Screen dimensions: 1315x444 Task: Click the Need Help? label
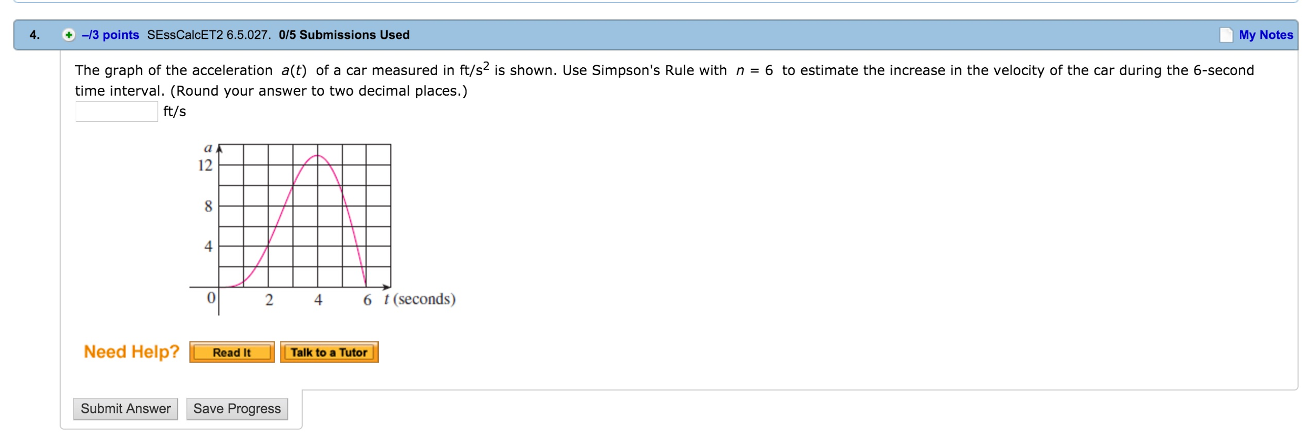[131, 352]
